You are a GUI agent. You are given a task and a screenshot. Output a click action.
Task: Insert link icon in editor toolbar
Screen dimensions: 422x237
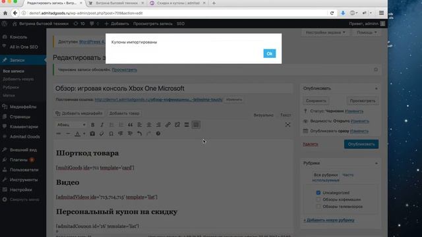click(x=167, y=124)
